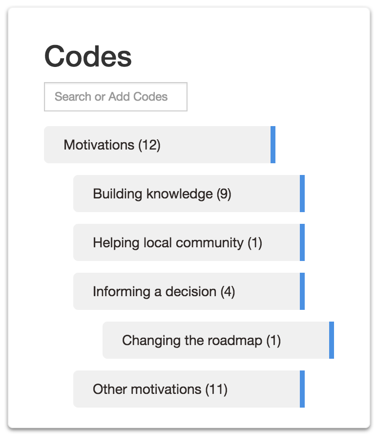
Task: Click the blue color bar on Motivations
Action: tap(273, 145)
